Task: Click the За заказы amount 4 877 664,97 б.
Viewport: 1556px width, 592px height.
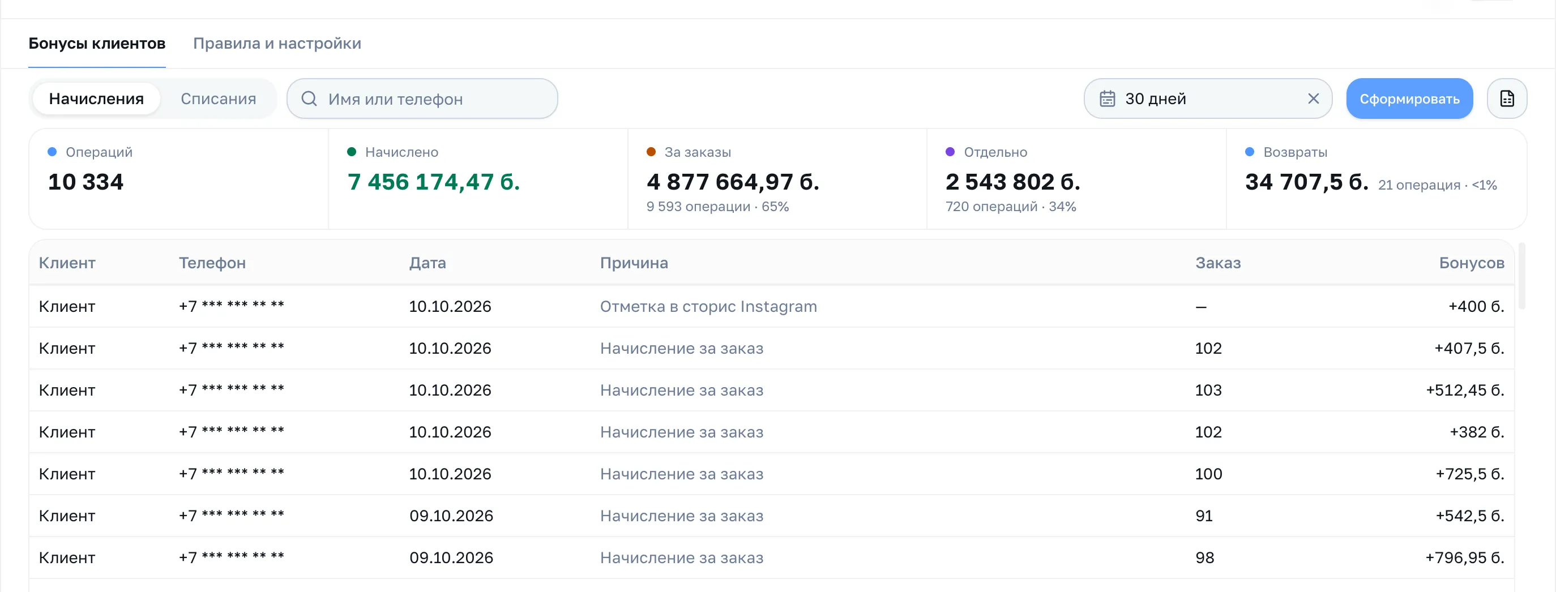Action: 732,182
